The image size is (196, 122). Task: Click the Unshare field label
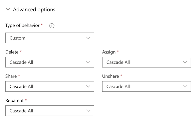pyautogui.click(x=110, y=76)
